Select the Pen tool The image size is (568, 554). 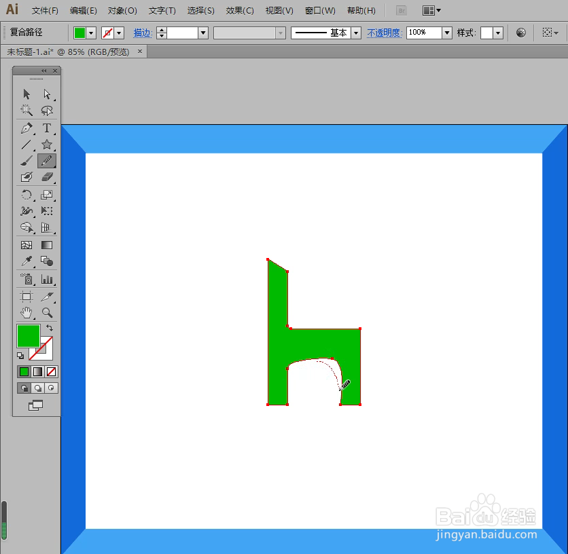pos(26,128)
